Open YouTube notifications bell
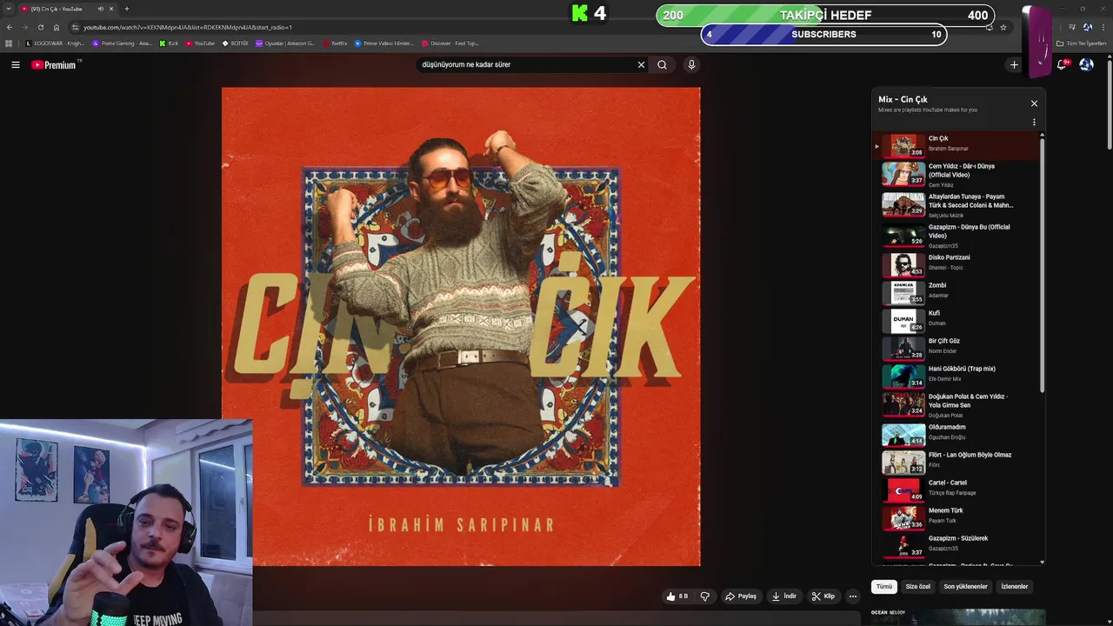Viewport: 1113px width, 626px height. [x=1063, y=64]
